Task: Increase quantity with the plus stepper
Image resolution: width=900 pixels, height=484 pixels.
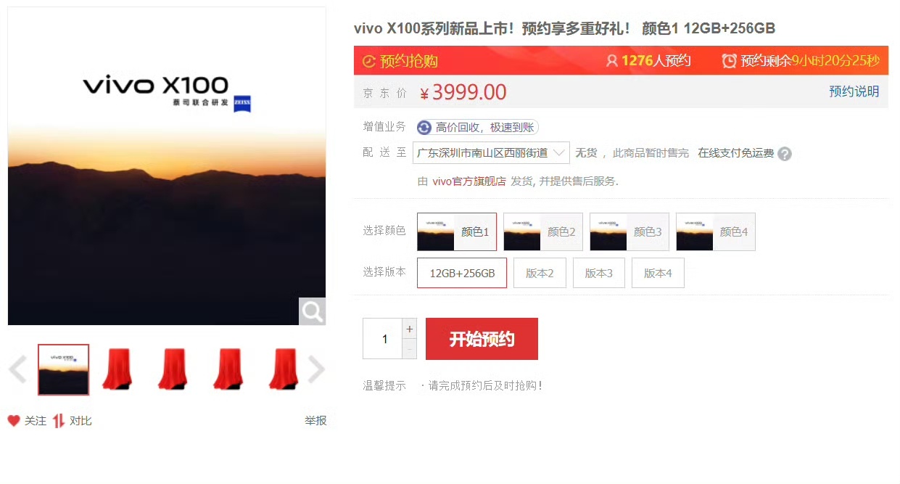Action: tap(410, 329)
